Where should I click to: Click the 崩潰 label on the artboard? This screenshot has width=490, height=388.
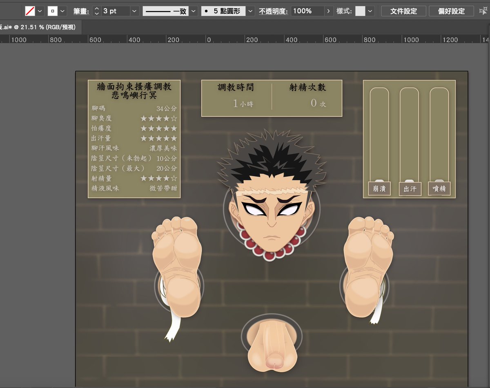(x=379, y=188)
